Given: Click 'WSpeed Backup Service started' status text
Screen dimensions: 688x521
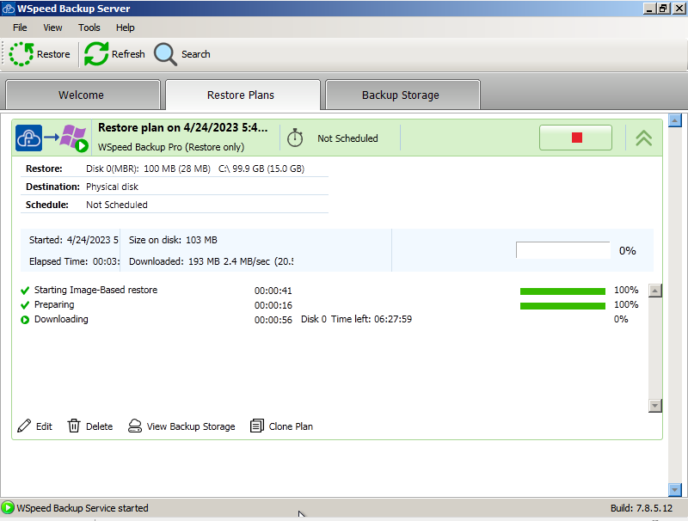Looking at the screenshot, I should pyautogui.click(x=83, y=508).
